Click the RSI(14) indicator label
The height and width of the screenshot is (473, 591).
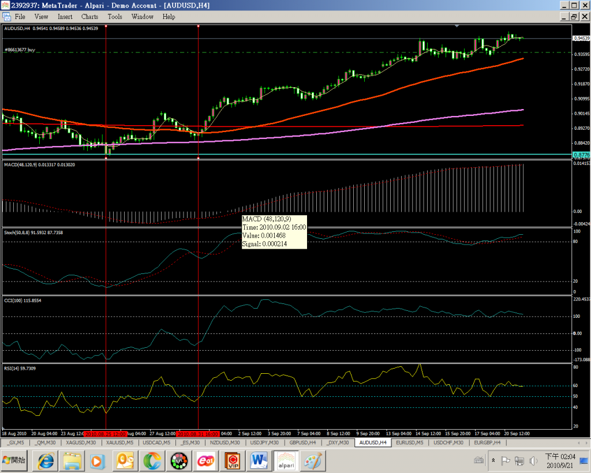20,369
